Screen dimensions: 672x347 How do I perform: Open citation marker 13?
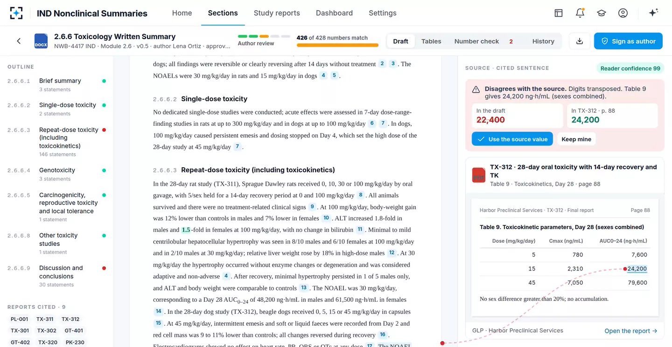tap(304, 288)
